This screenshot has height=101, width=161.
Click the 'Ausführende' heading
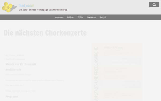[x=13, y=70]
